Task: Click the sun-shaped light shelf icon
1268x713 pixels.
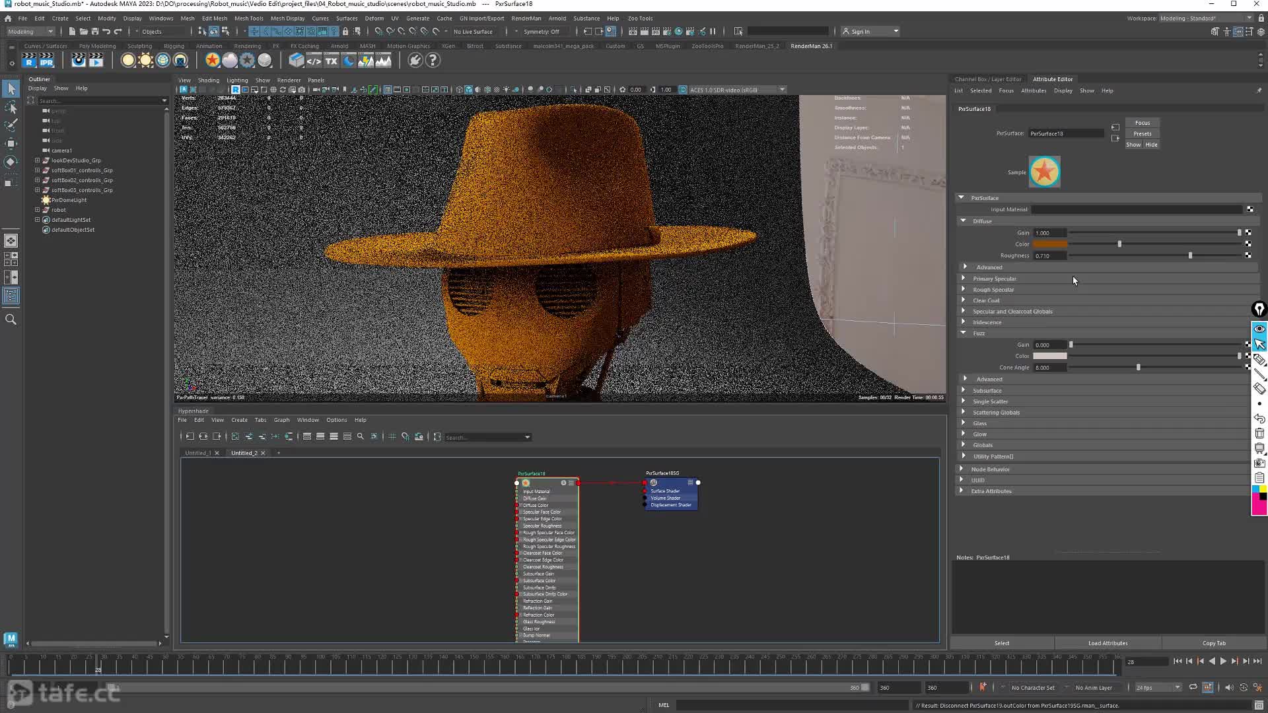Action: (x=145, y=61)
